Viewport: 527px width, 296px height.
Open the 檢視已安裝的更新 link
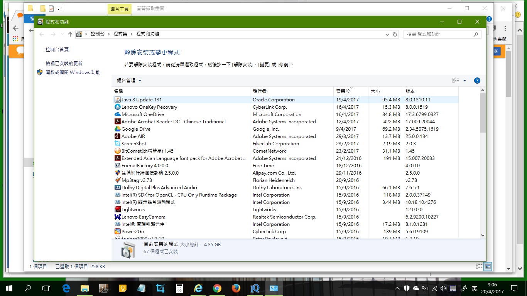pyautogui.click(x=64, y=64)
